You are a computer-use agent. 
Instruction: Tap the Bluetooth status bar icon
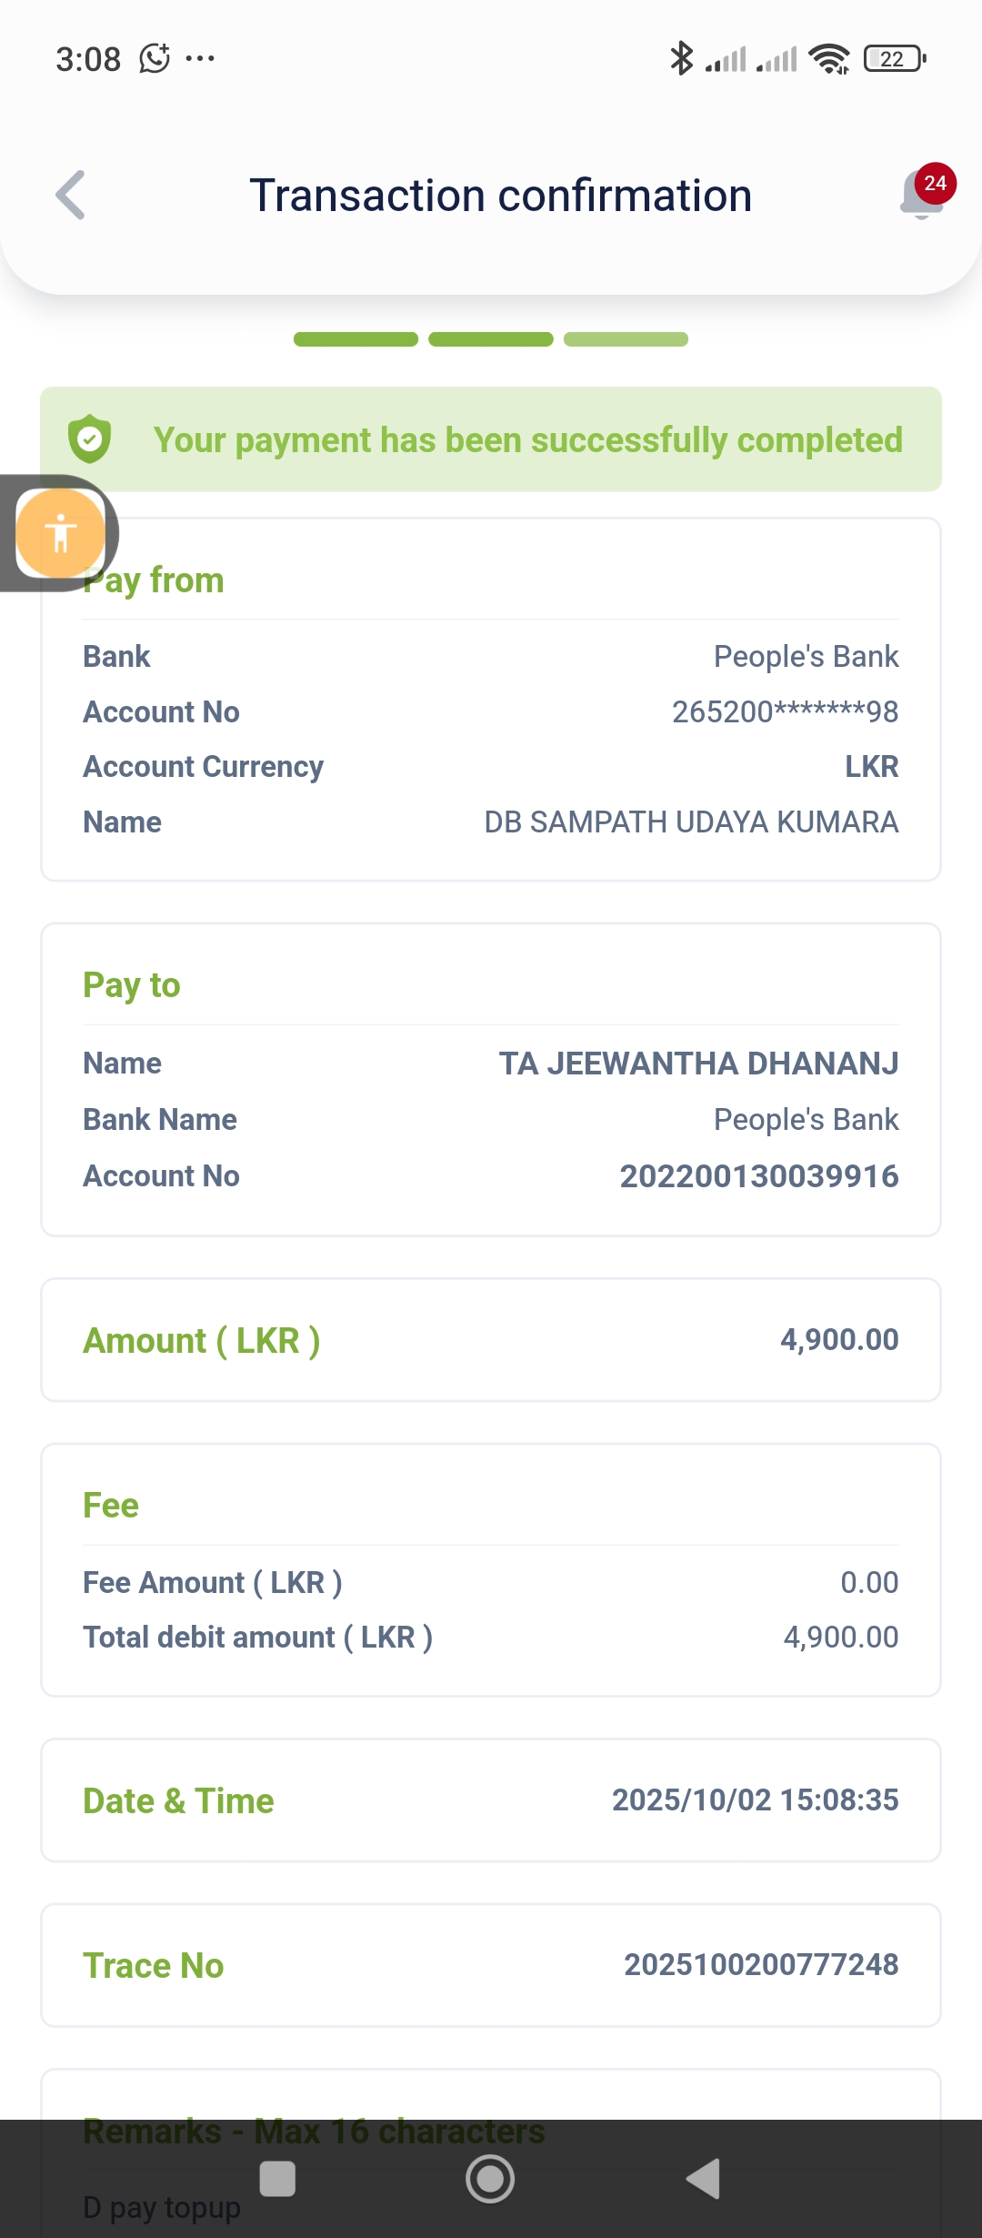coord(681,59)
